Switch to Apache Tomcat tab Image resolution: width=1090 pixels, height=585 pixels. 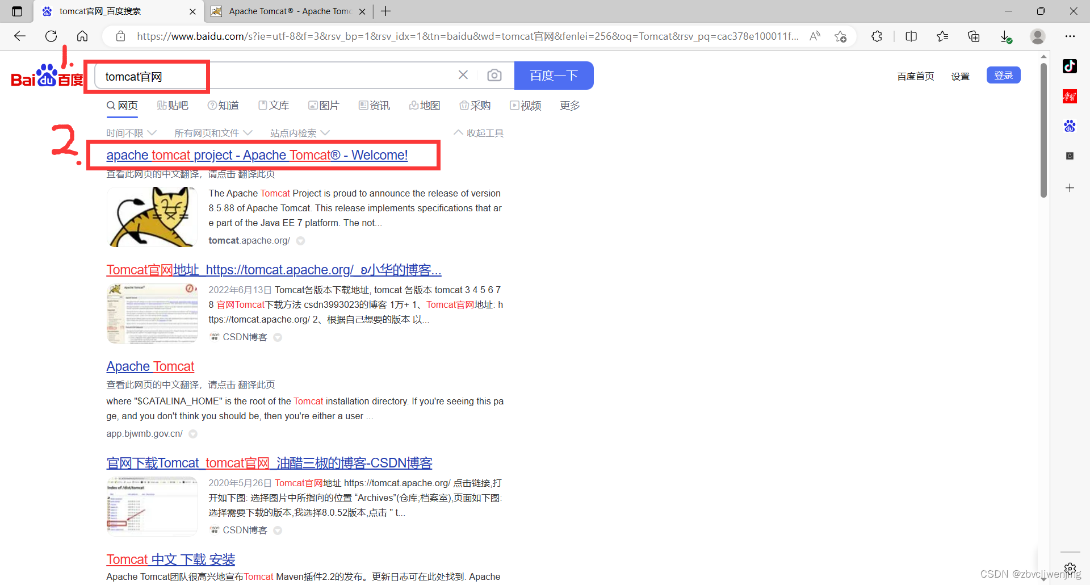288,11
